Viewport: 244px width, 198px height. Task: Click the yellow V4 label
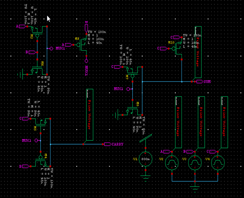tap(207, 159)
